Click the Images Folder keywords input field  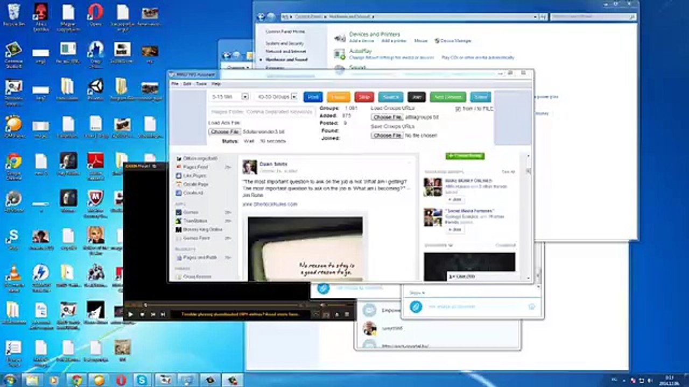click(262, 112)
